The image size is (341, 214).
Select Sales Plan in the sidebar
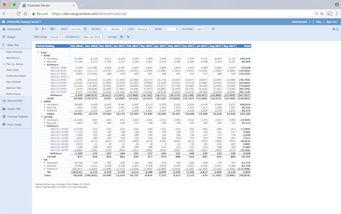point(13,45)
